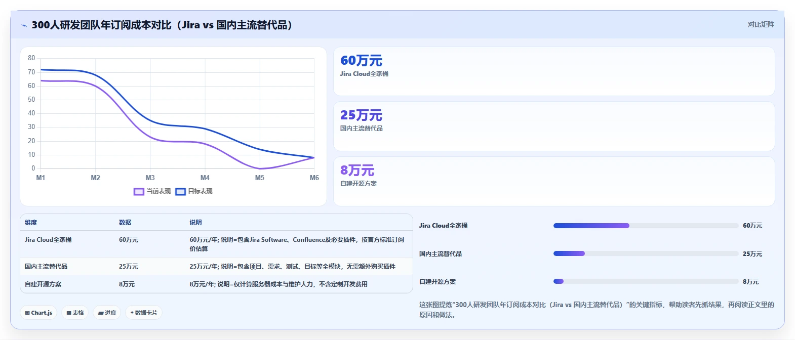
Task: Click the M6 axis label
Action: point(314,178)
